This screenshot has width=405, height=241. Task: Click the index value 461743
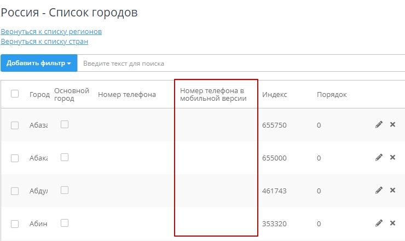pyautogui.click(x=274, y=191)
